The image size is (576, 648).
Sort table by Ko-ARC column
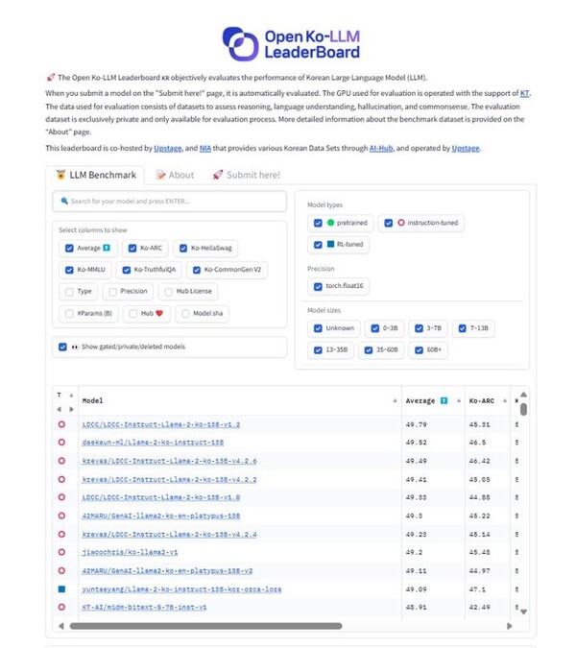(x=505, y=400)
